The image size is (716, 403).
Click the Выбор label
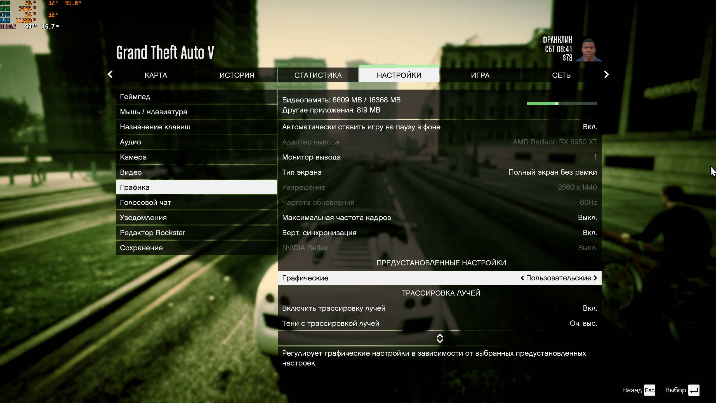(x=676, y=390)
